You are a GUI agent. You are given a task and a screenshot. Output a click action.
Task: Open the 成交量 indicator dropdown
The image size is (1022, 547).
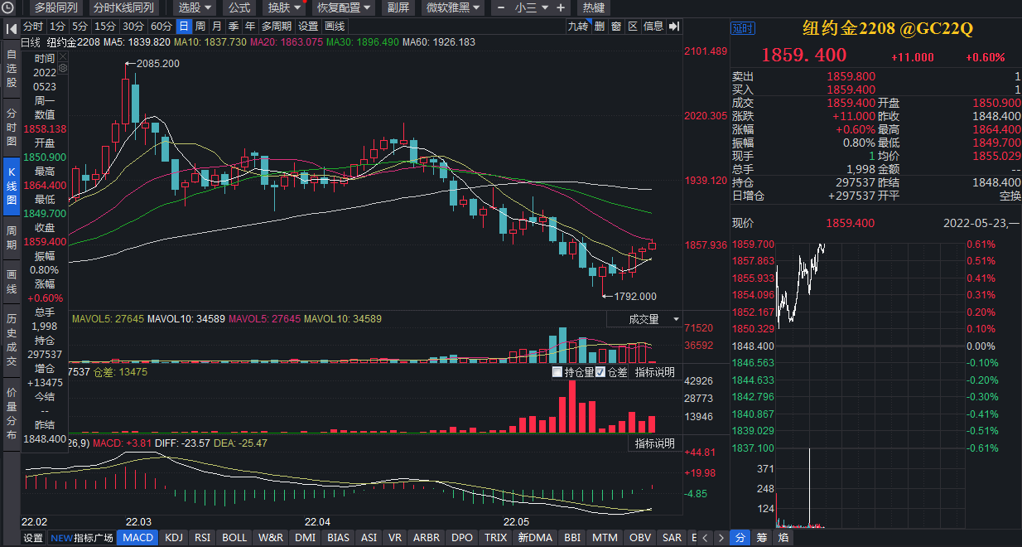[644, 319]
